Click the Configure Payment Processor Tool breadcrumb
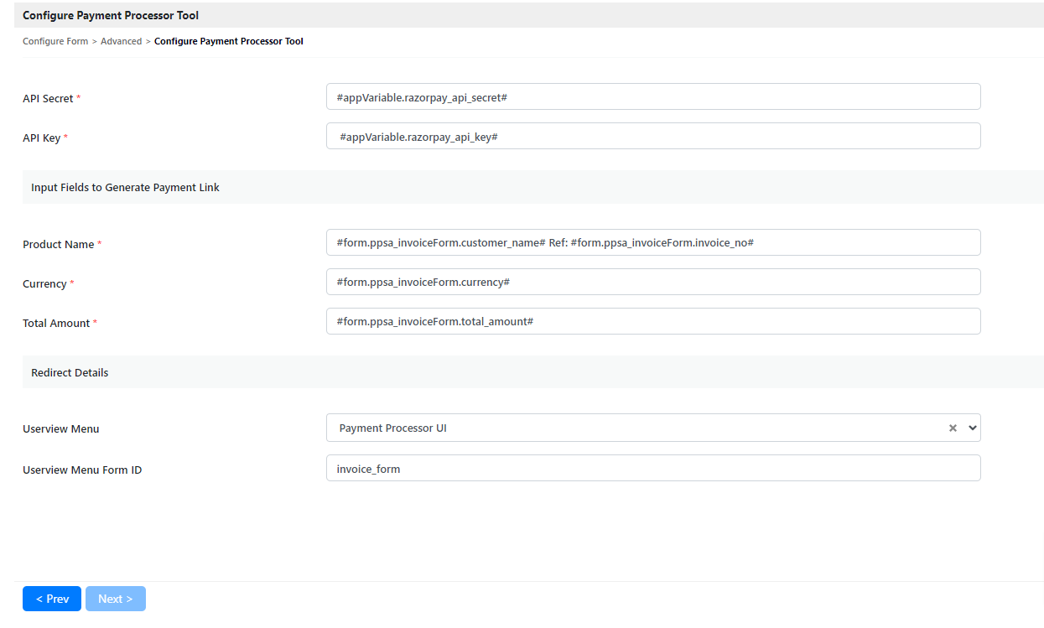 [229, 41]
